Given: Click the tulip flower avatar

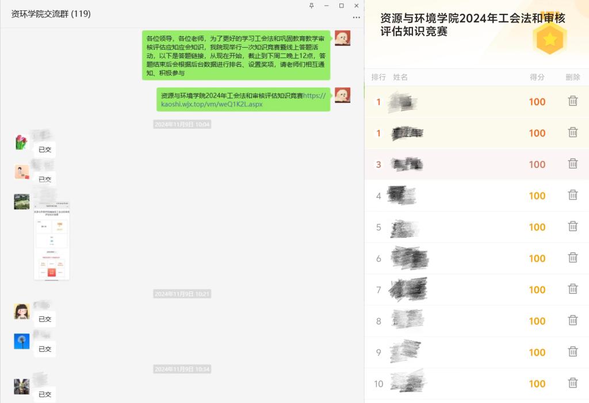Looking at the screenshot, I should pos(22,142).
